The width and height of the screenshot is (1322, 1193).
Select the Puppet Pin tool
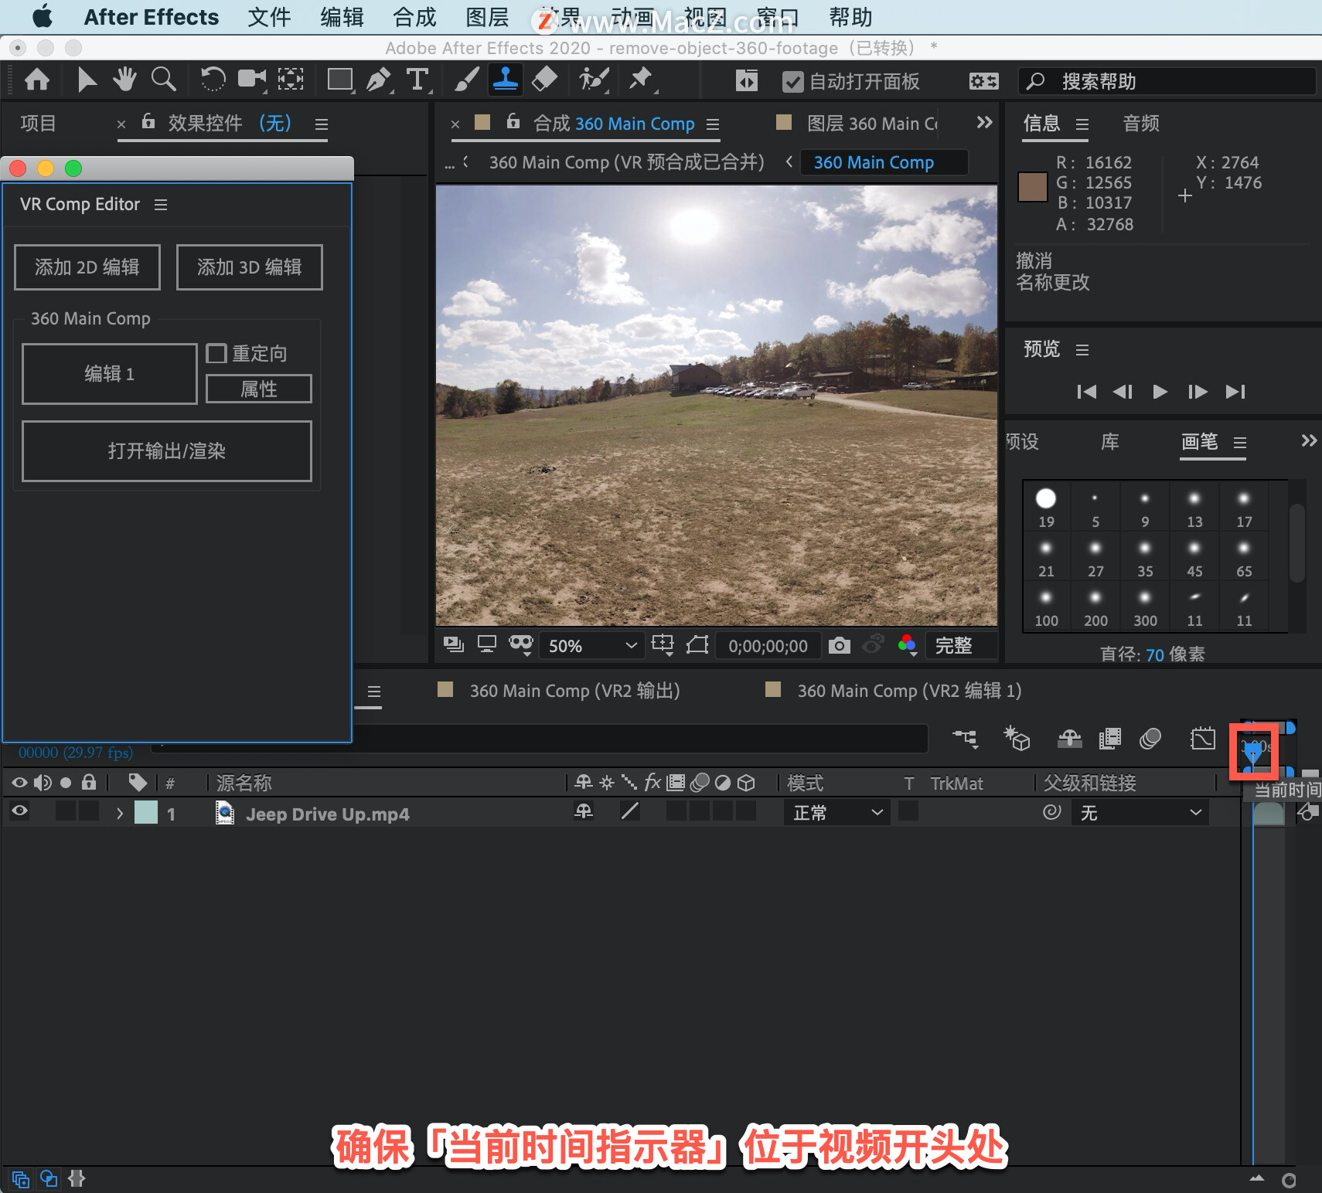[640, 80]
